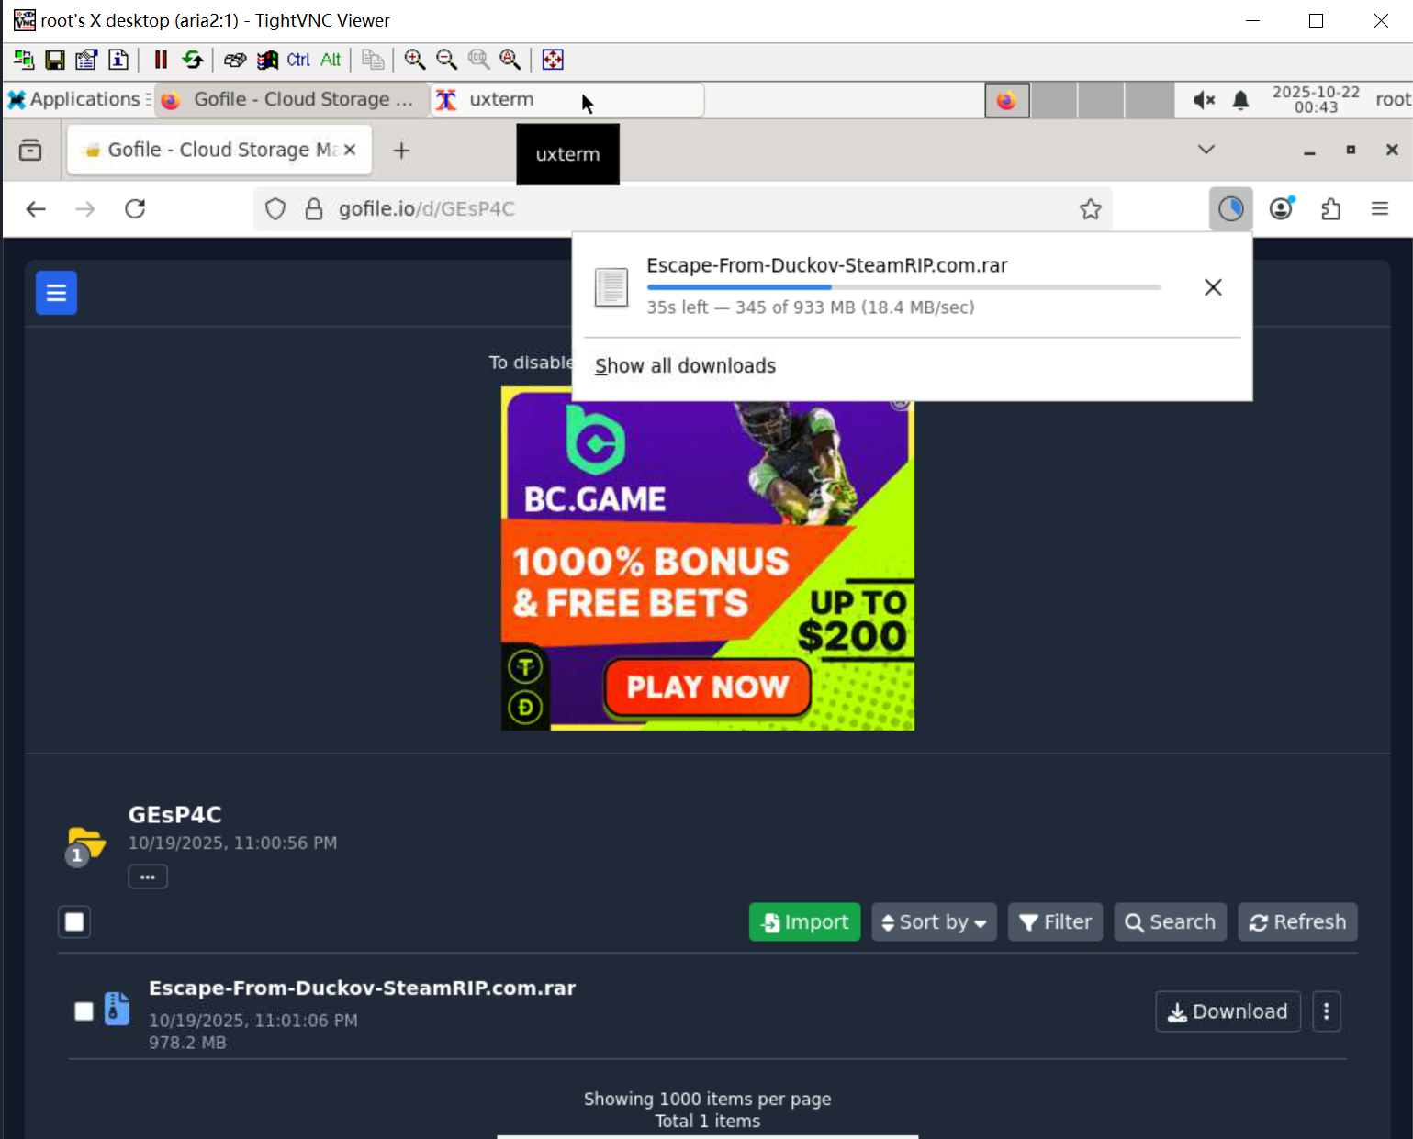The image size is (1413, 1139).
Task: Expand the GEsP4C folder ellipsis menu
Action: [148, 877]
